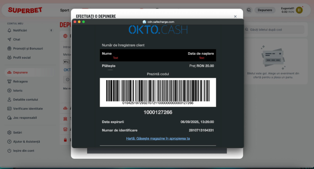Screen dimensions: 314x169
Task: Click the Verificare identitate ID card icon
Action: point(9,108)
